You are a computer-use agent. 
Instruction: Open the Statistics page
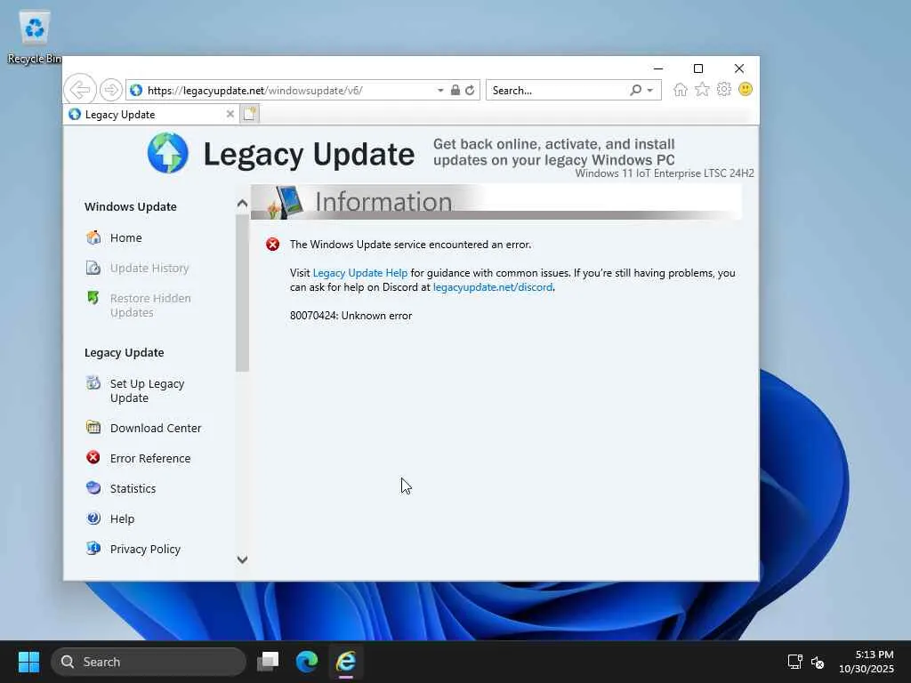(133, 488)
